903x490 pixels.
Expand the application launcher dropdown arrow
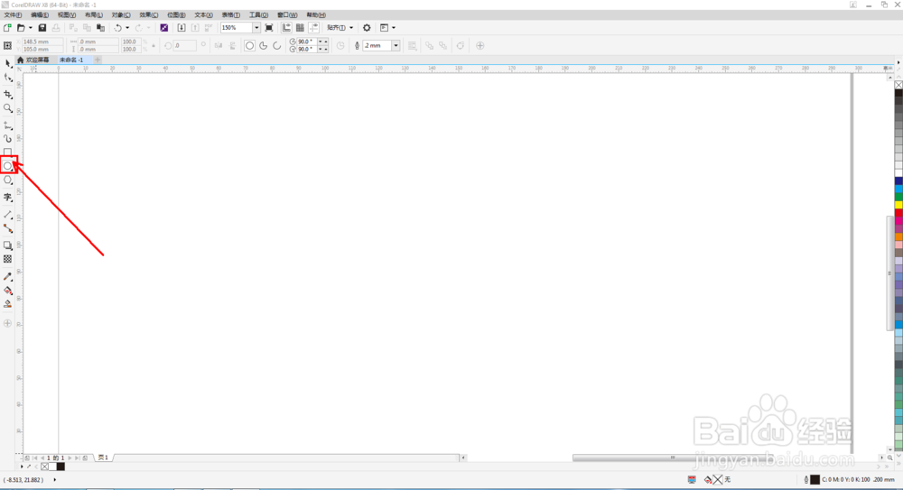point(394,28)
